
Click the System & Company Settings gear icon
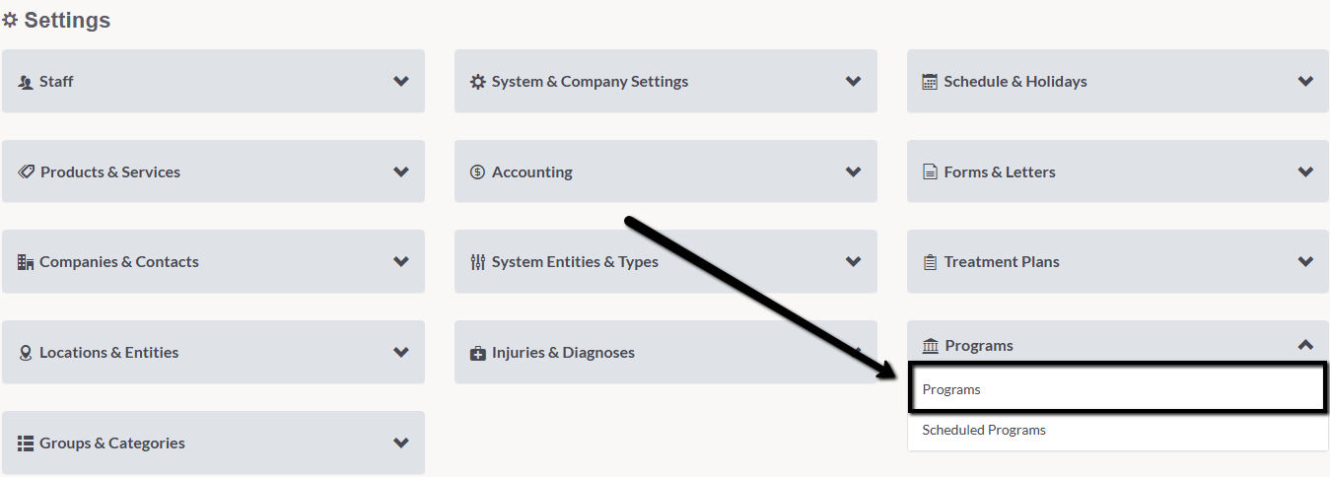pyautogui.click(x=478, y=82)
